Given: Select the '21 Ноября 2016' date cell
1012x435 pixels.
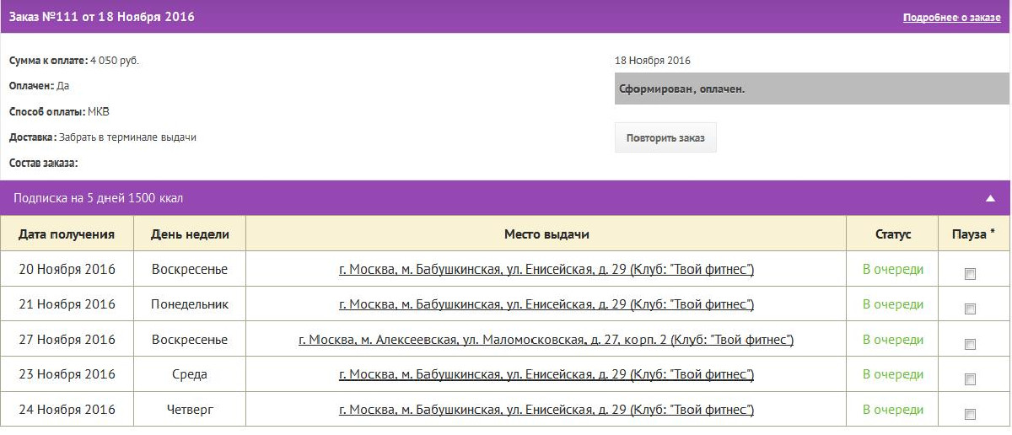Looking at the screenshot, I should tap(67, 304).
